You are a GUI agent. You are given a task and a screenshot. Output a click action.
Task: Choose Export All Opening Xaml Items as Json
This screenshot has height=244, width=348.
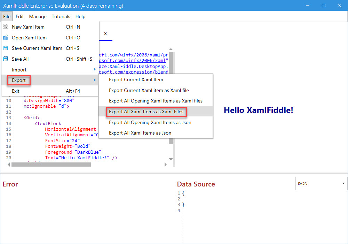click(x=155, y=122)
